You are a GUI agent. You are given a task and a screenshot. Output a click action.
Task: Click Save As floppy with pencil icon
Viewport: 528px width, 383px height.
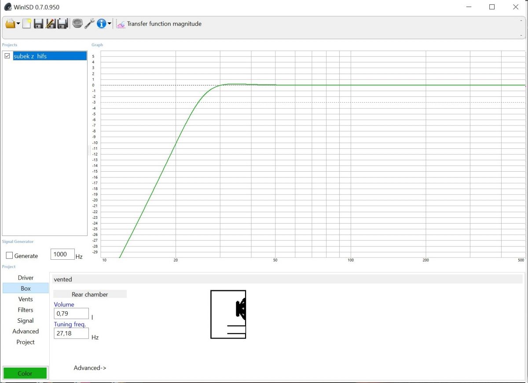tap(51, 24)
